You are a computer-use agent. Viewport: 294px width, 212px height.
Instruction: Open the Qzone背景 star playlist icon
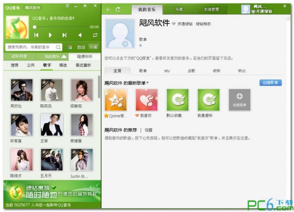[x=116, y=100]
